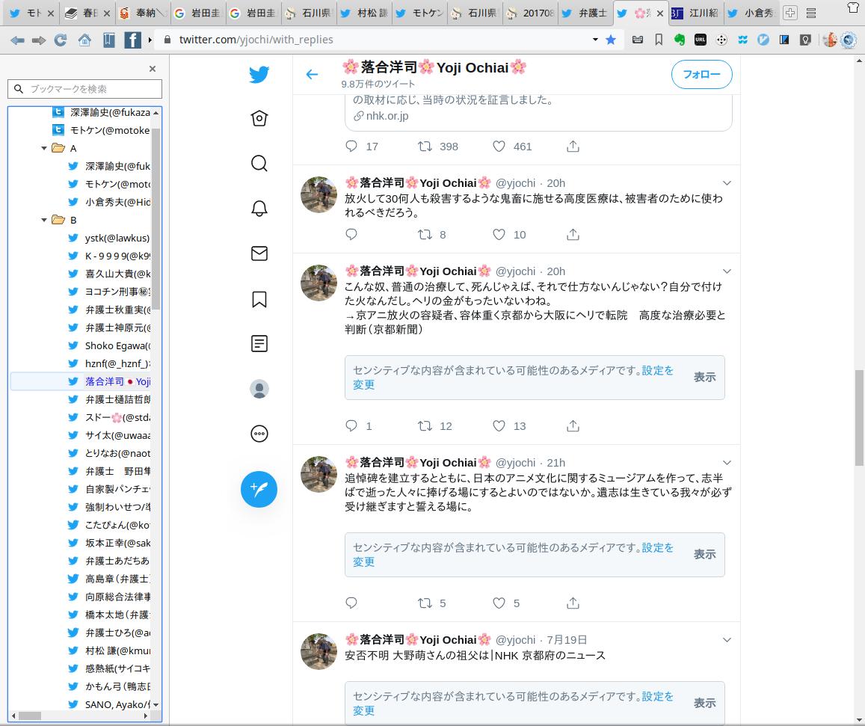Viewport: 865px width, 726px height.
Task: Show sensitive media in 21h tweet
Action: pyautogui.click(x=704, y=555)
